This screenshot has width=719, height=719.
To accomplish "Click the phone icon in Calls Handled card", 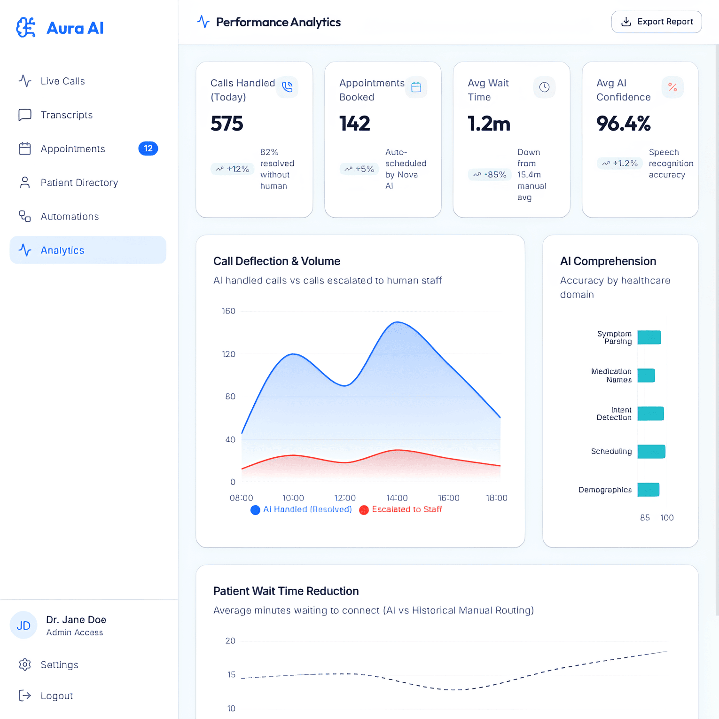I will (287, 87).
